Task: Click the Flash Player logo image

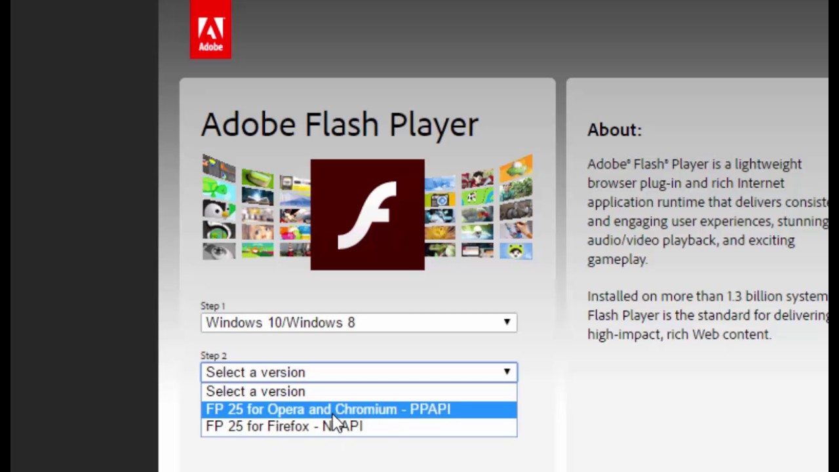Action: click(x=367, y=214)
